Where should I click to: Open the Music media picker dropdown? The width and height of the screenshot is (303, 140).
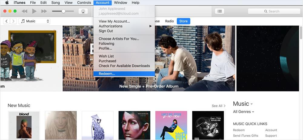click(35, 21)
